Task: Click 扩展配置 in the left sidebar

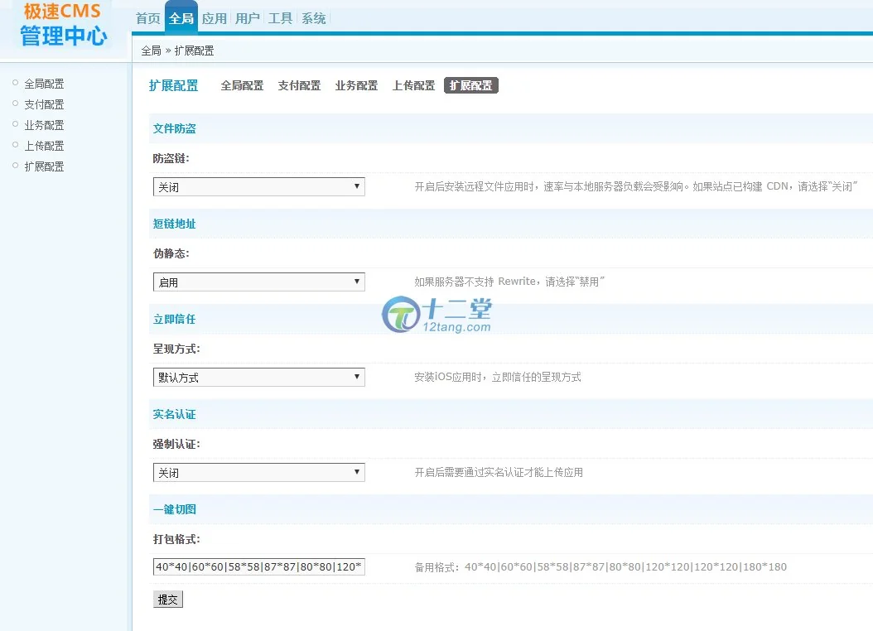Action: point(44,166)
